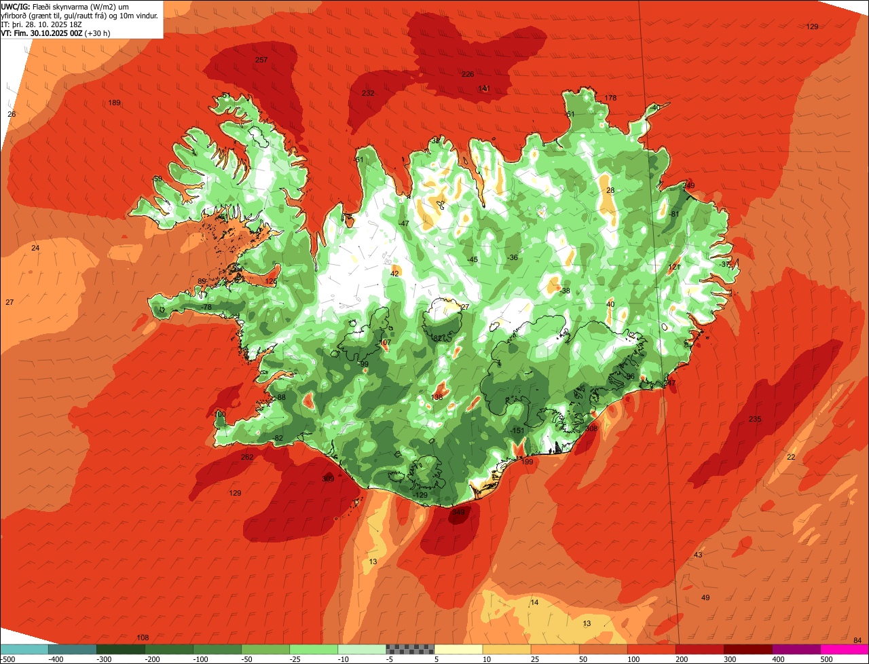This screenshot has width=869, height=664.
Task: Click the value -47 on the map
Action: [x=404, y=223]
